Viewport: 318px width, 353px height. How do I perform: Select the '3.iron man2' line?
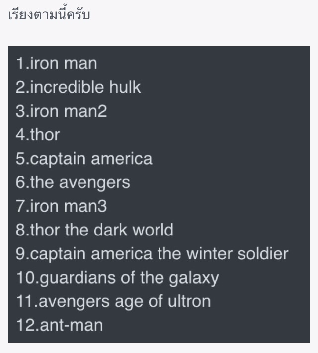(x=61, y=111)
